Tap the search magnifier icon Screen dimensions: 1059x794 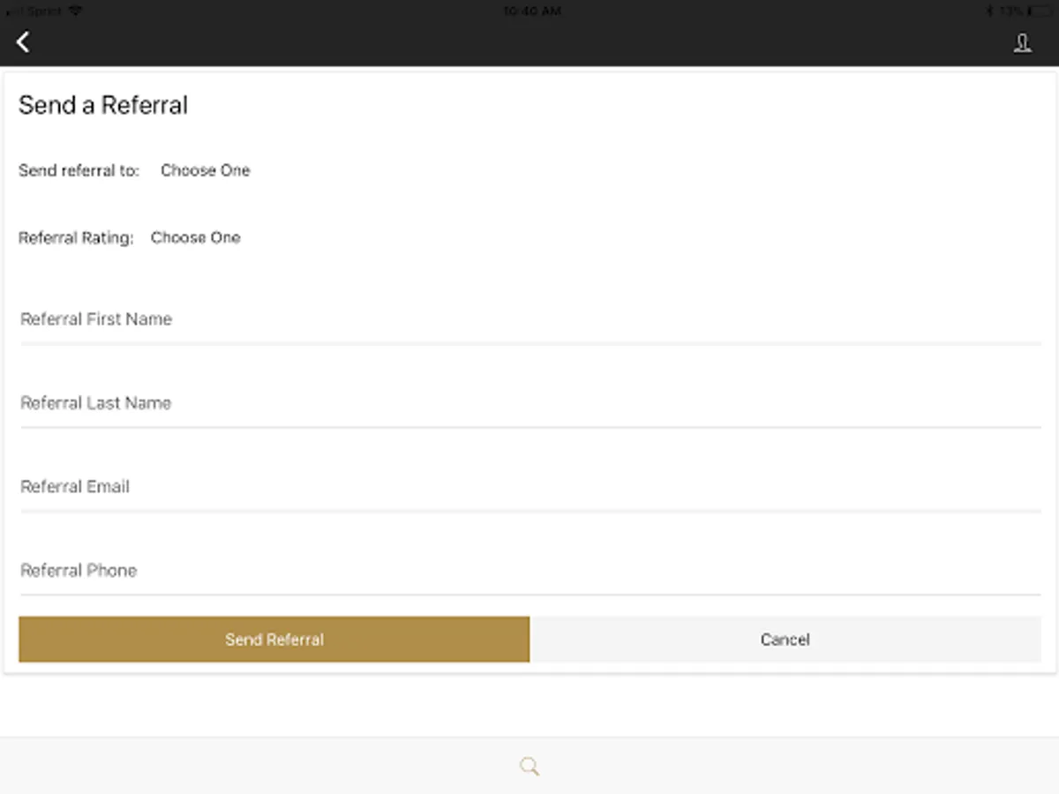tap(529, 766)
